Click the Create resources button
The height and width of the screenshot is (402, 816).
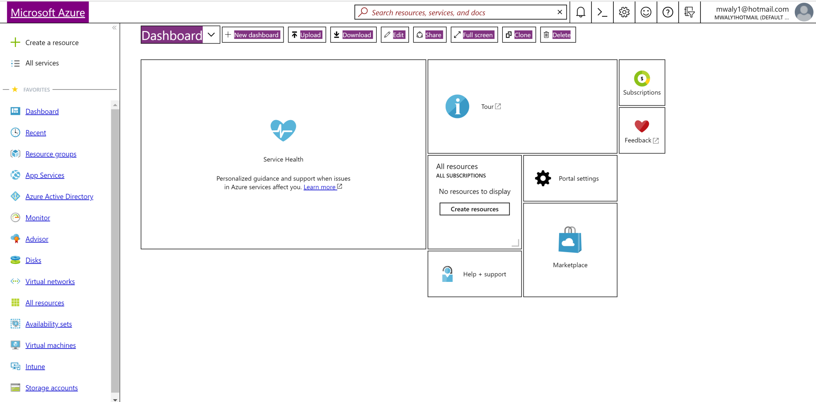pyautogui.click(x=475, y=209)
